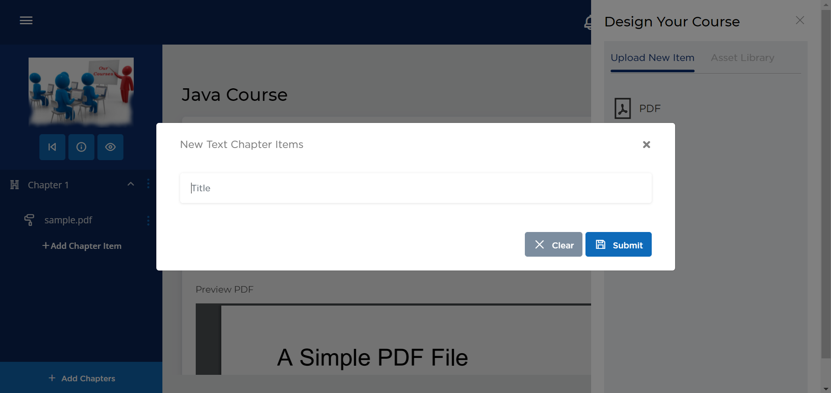This screenshot has height=393, width=831.
Task: Open the hamburger navigation menu
Action: 26,20
